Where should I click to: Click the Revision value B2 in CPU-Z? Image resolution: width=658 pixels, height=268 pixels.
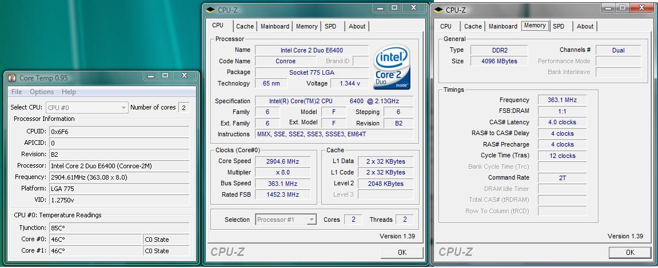398,123
